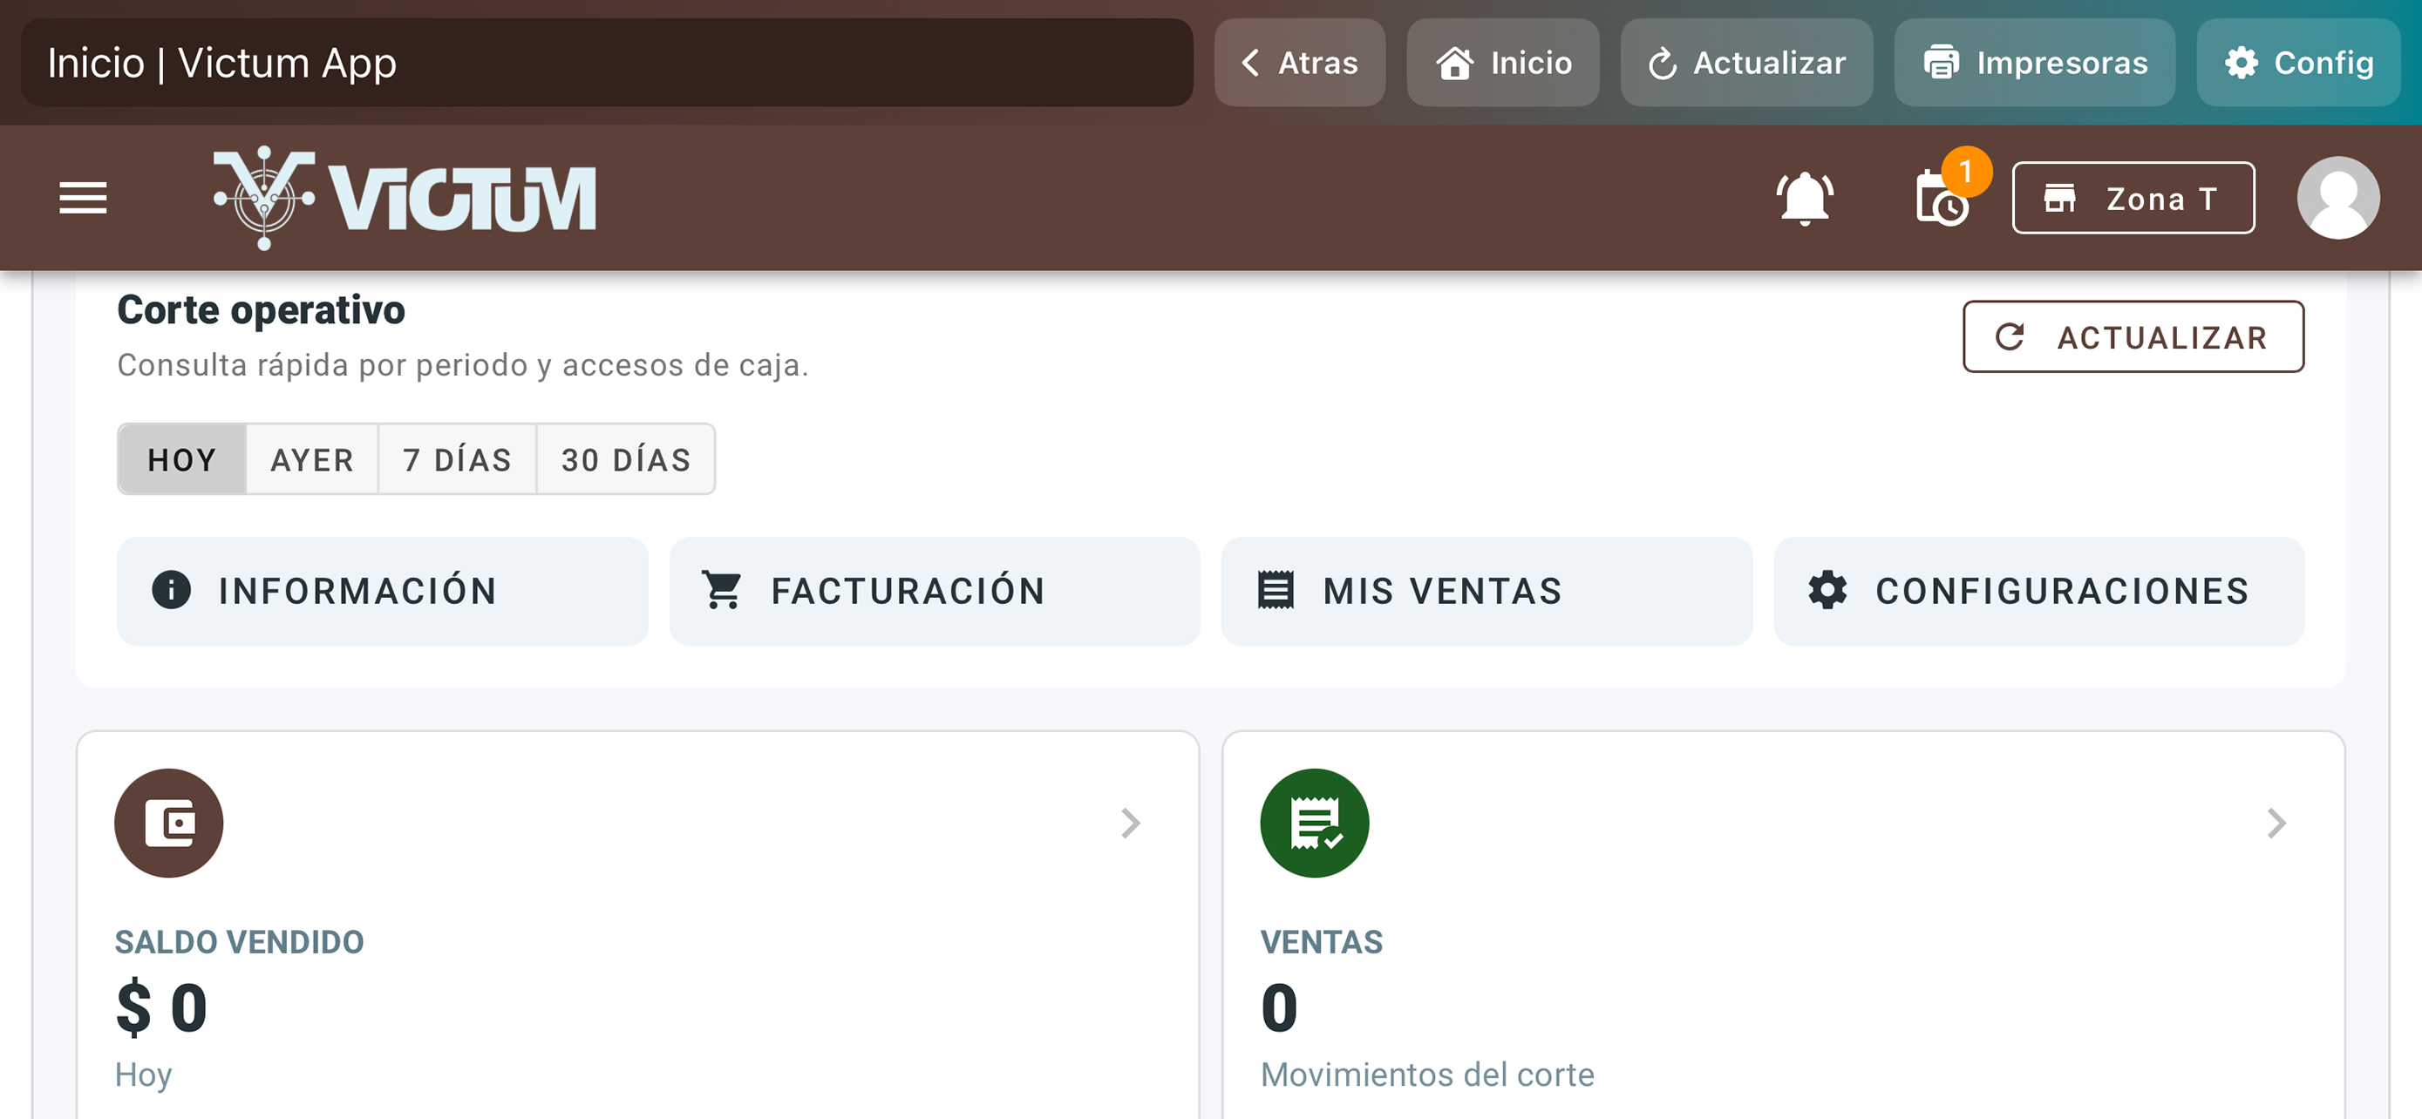This screenshot has width=2422, height=1119.
Task: Click the 'Inicio | Victum App' title bar
Action: pyautogui.click(x=608, y=63)
